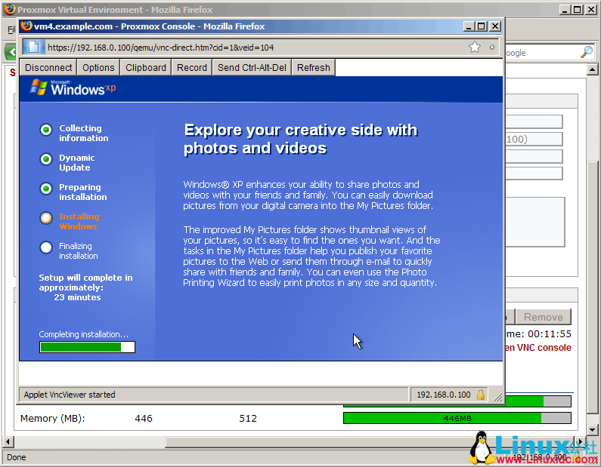Image resolution: width=601 pixels, height=467 pixels.
Task: Click the bookmark star in address bar
Action: 475,48
